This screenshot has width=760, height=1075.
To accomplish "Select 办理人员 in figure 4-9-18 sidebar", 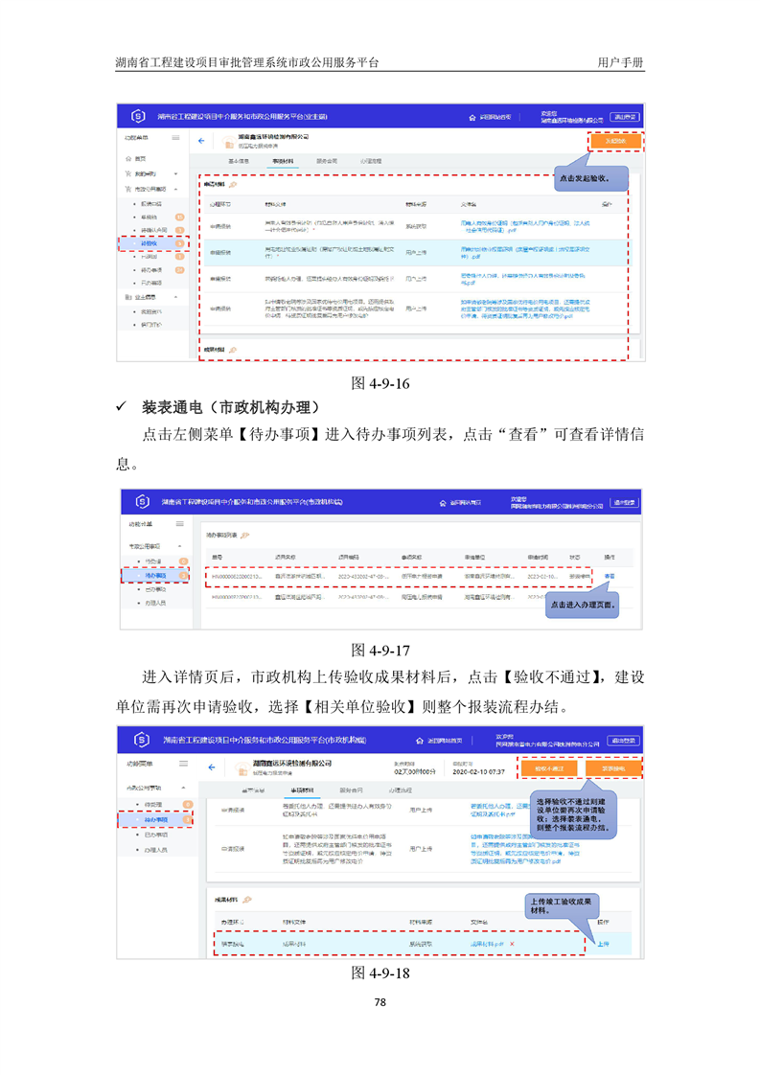I will coord(155,850).
